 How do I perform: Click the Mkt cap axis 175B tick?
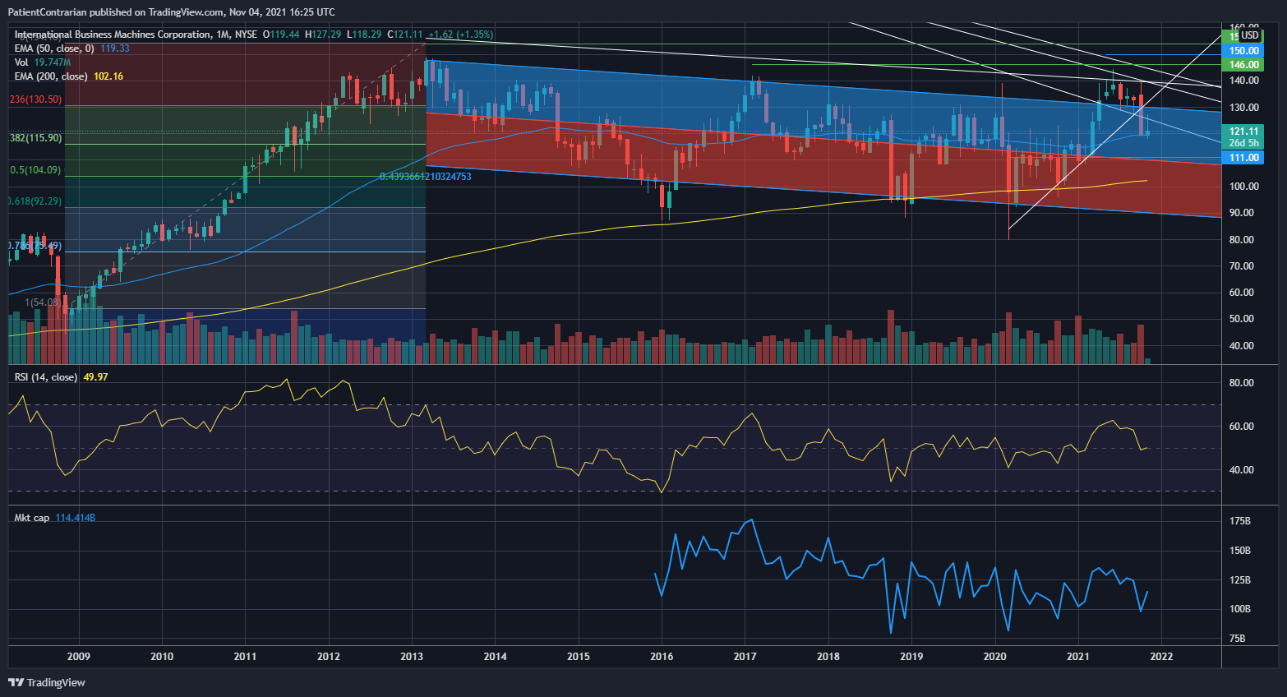(x=1240, y=522)
